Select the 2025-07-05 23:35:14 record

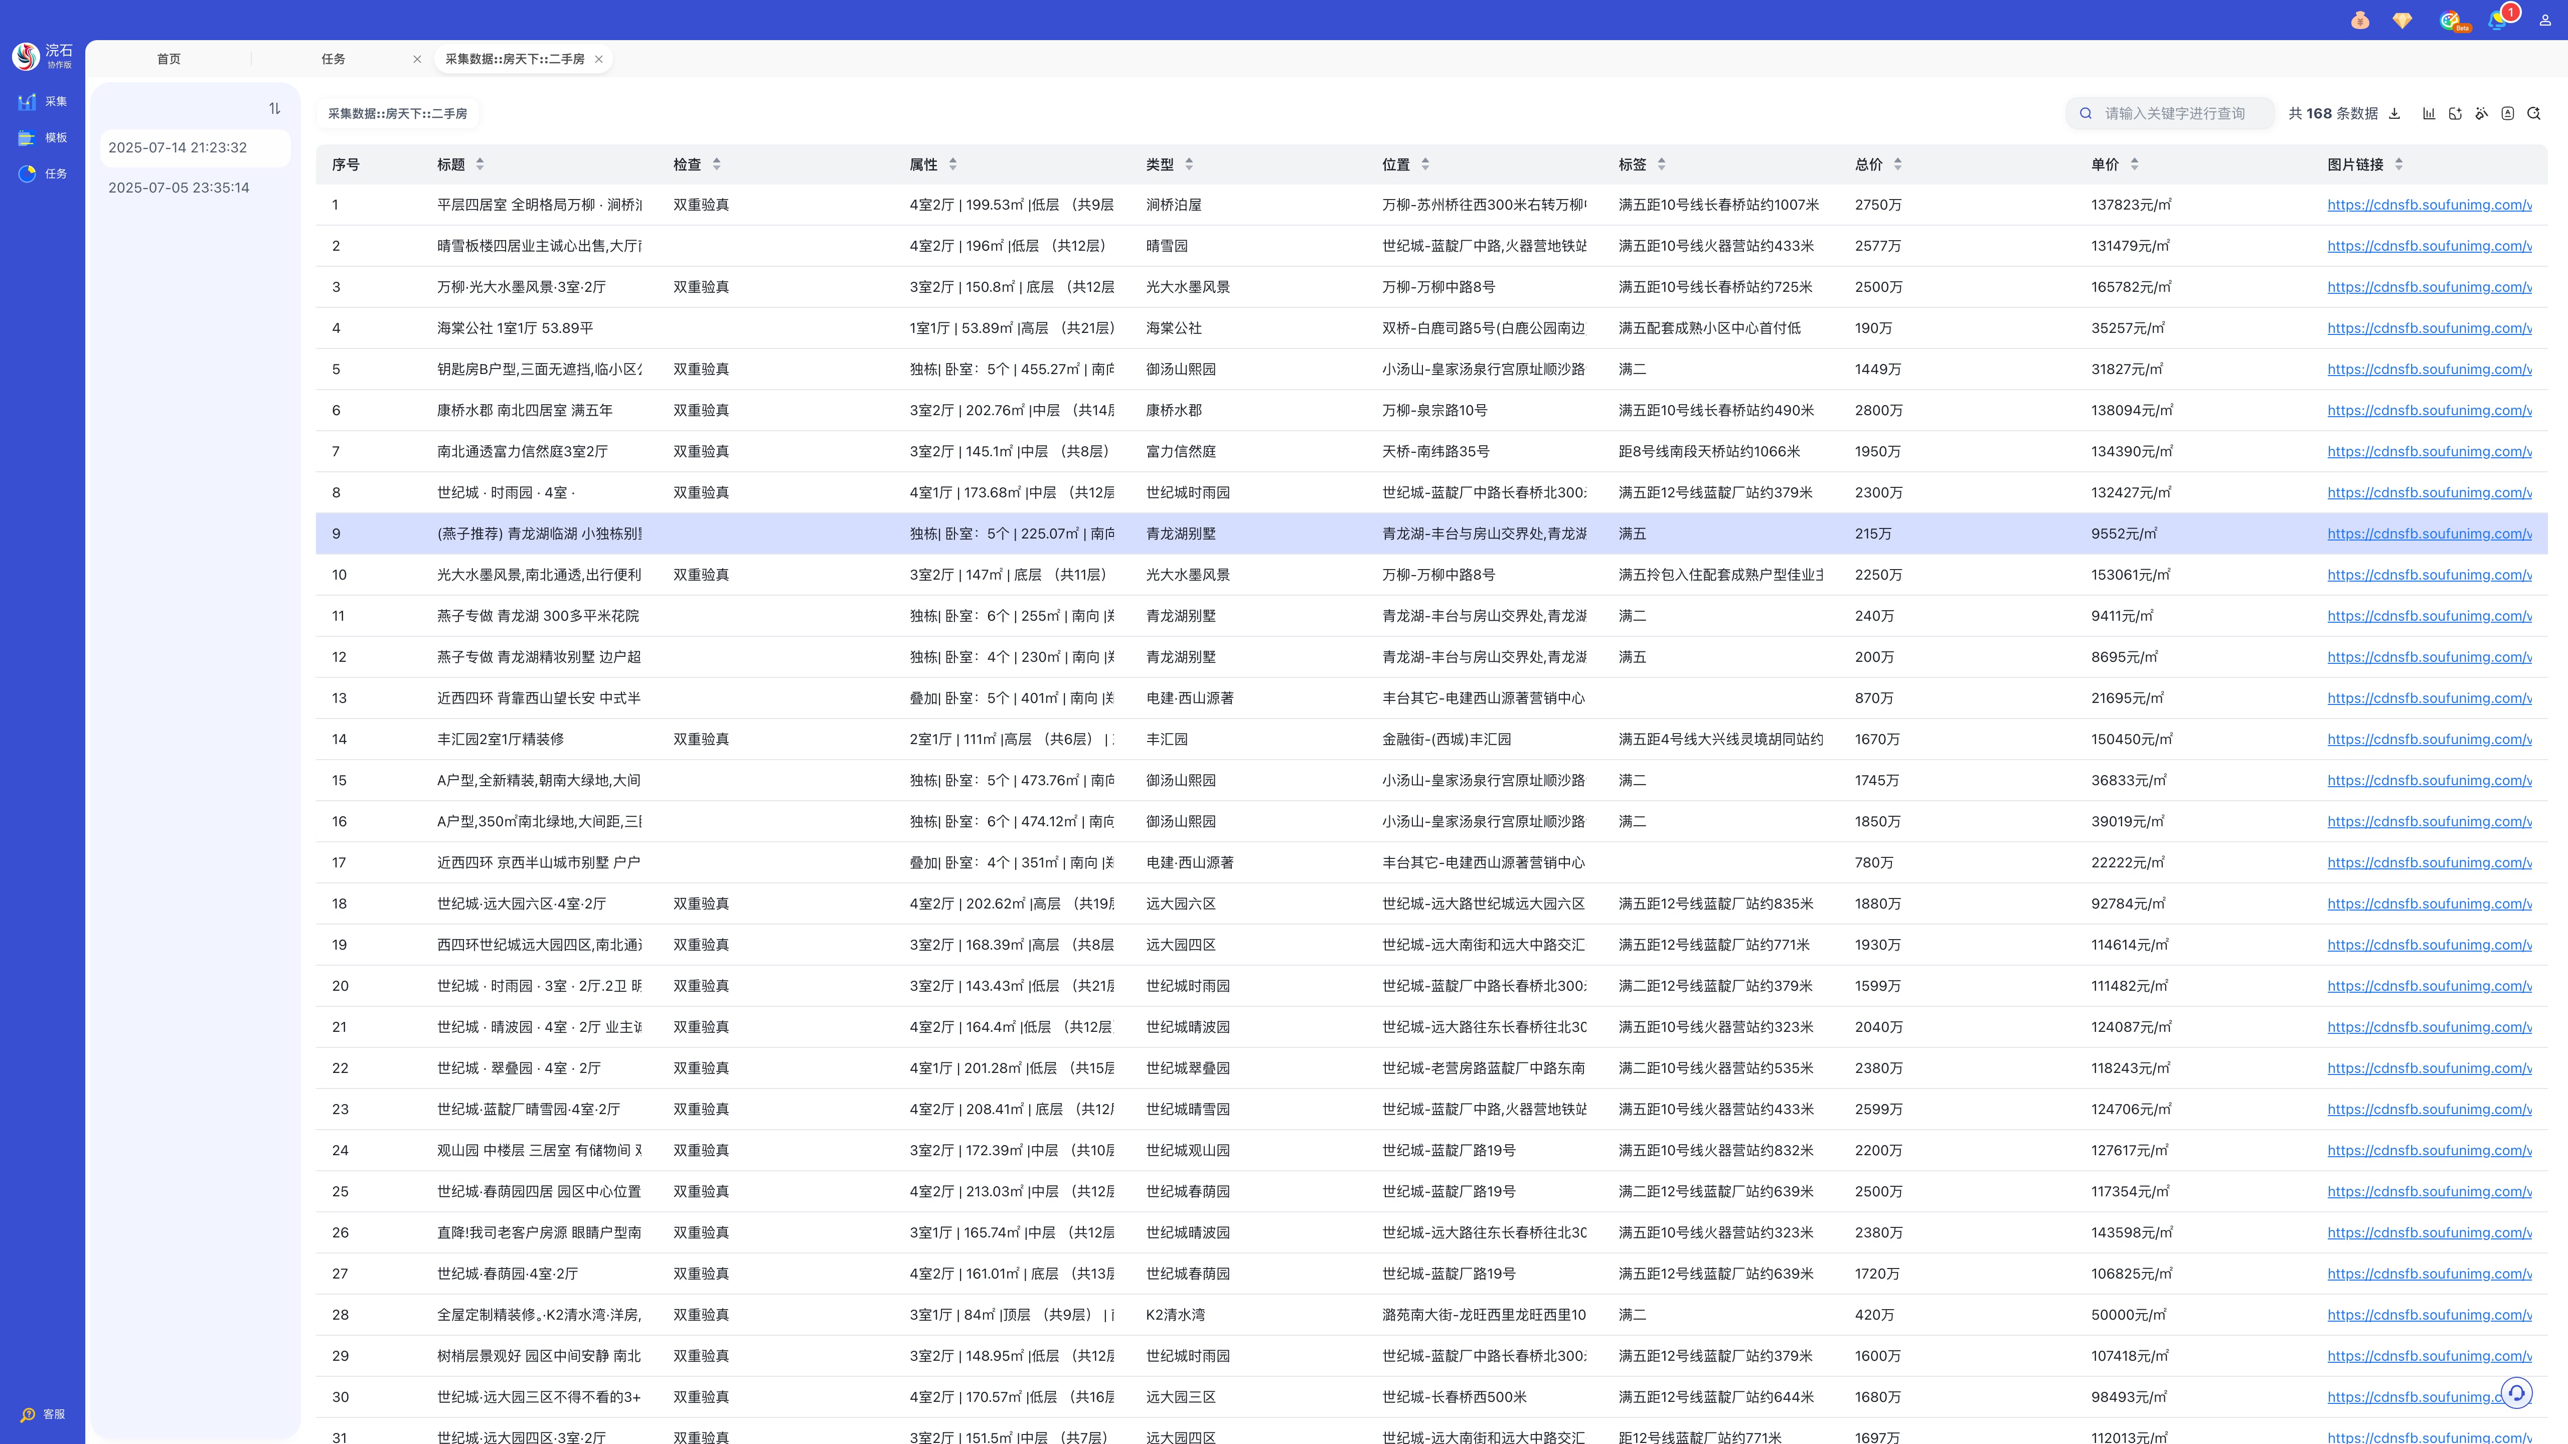coord(179,188)
